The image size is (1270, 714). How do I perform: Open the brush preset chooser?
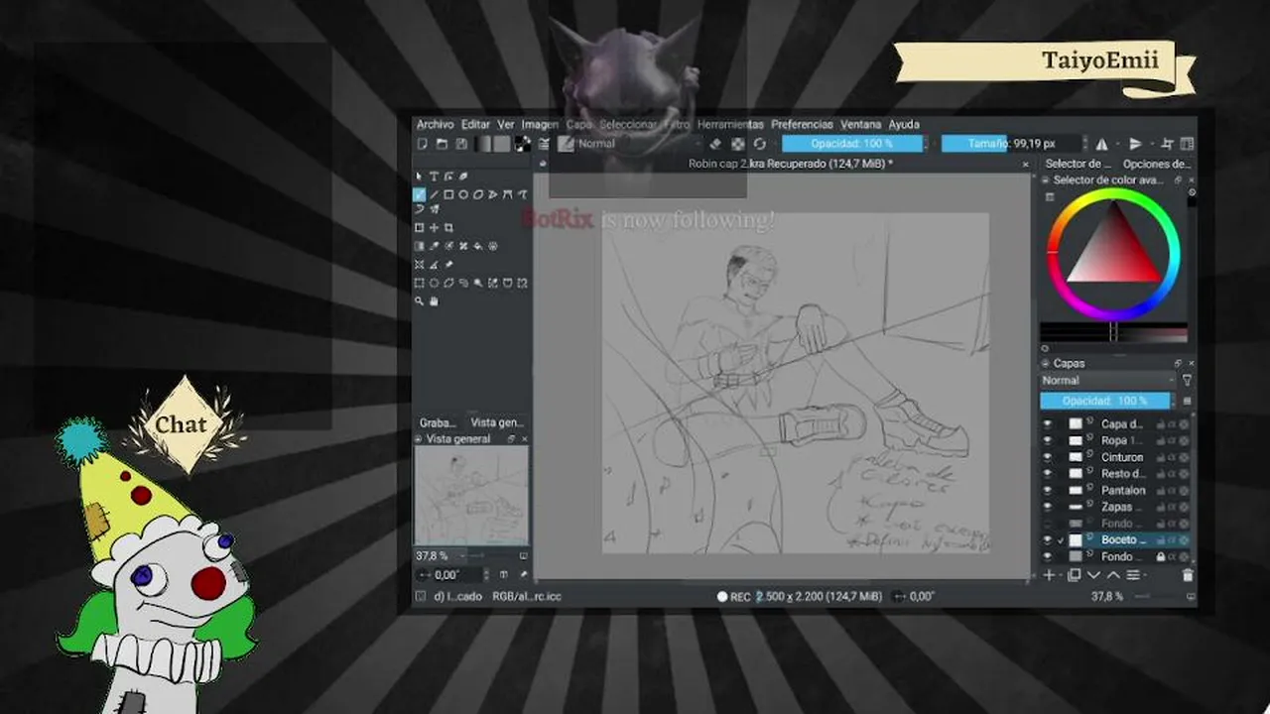(567, 144)
